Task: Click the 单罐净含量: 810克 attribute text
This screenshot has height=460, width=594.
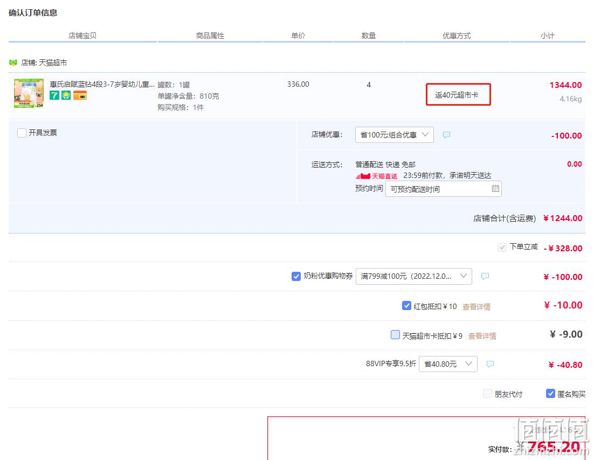Action: pyautogui.click(x=188, y=96)
